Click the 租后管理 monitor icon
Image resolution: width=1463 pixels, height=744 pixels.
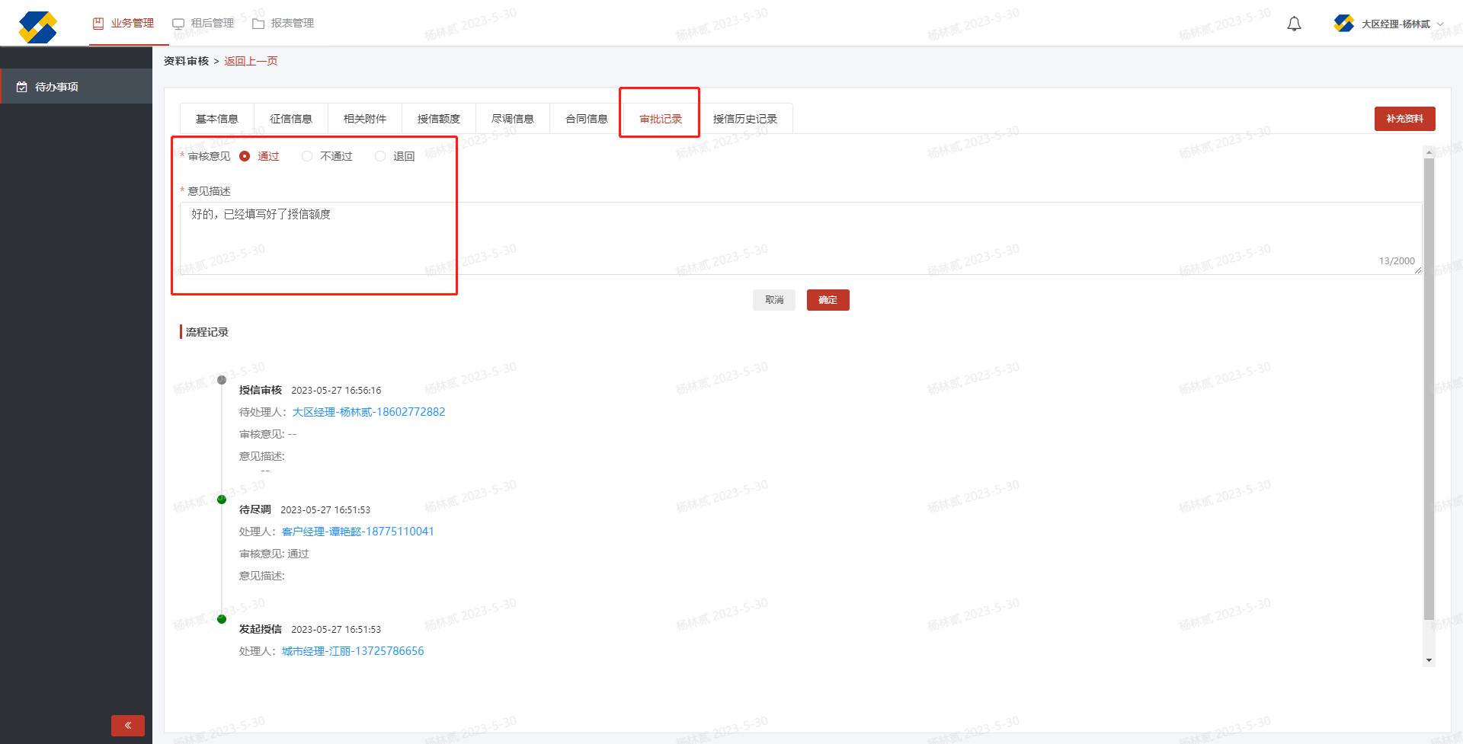pyautogui.click(x=178, y=24)
